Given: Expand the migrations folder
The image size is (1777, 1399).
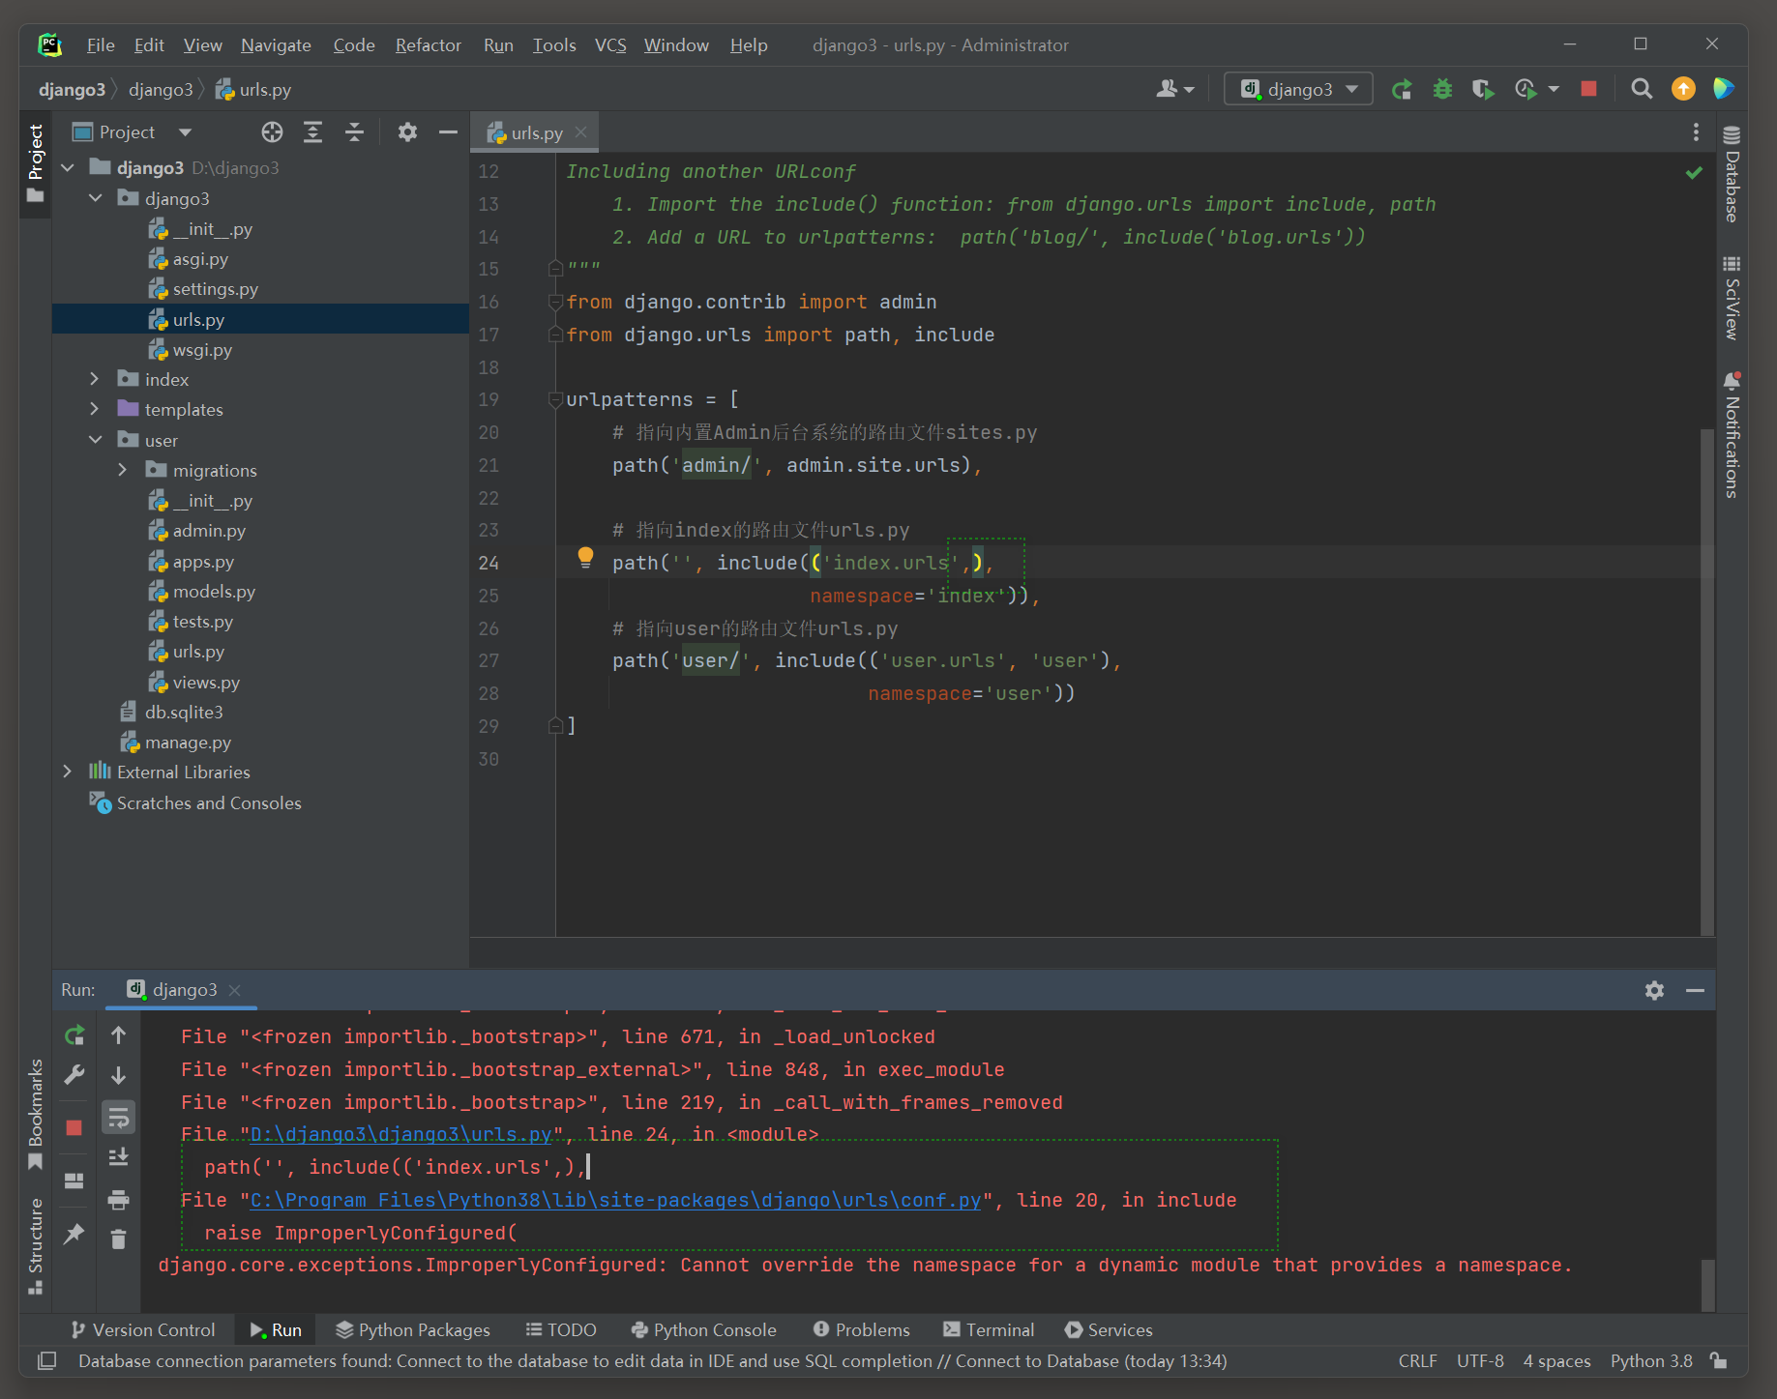Looking at the screenshot, I should [123, 470].
